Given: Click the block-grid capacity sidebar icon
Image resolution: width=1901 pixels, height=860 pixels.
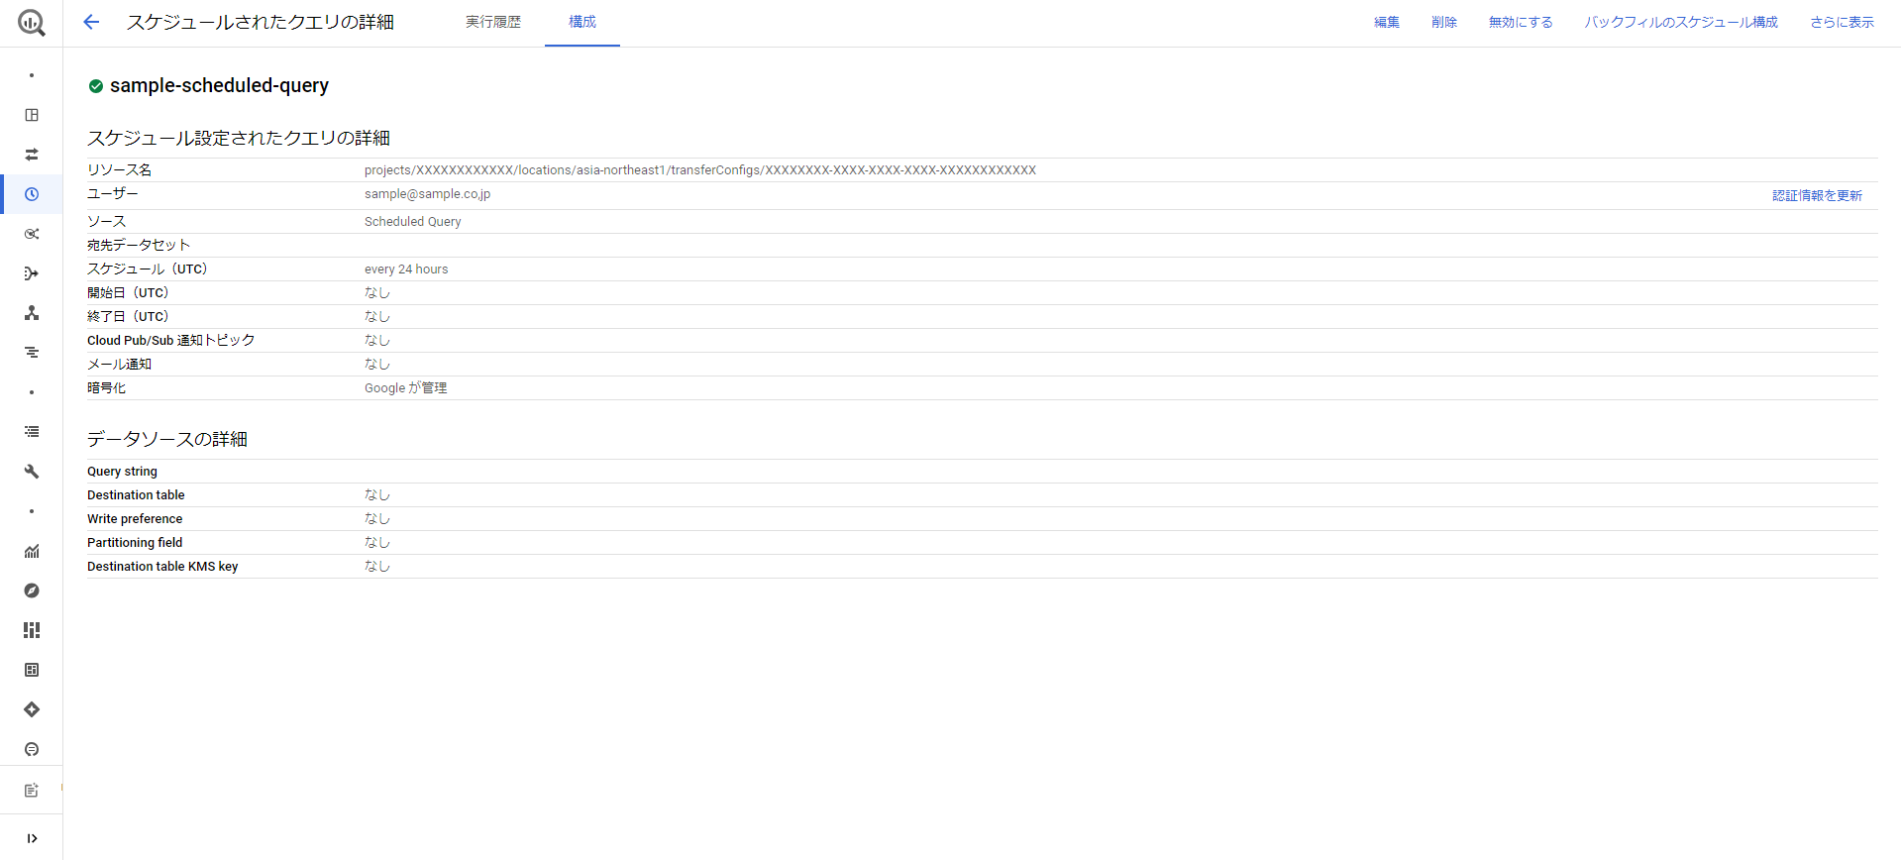Looking at the screenshot, I should click(x=32, y=630).
